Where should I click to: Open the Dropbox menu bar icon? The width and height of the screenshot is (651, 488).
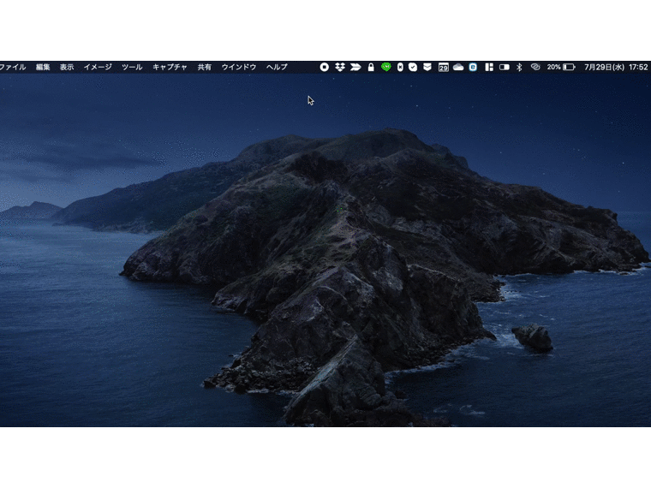(x=340, y=67)
